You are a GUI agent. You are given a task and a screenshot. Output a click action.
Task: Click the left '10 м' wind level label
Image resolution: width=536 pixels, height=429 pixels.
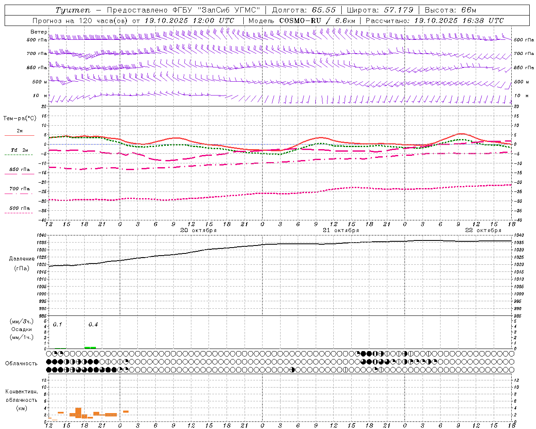coord(40,96)
